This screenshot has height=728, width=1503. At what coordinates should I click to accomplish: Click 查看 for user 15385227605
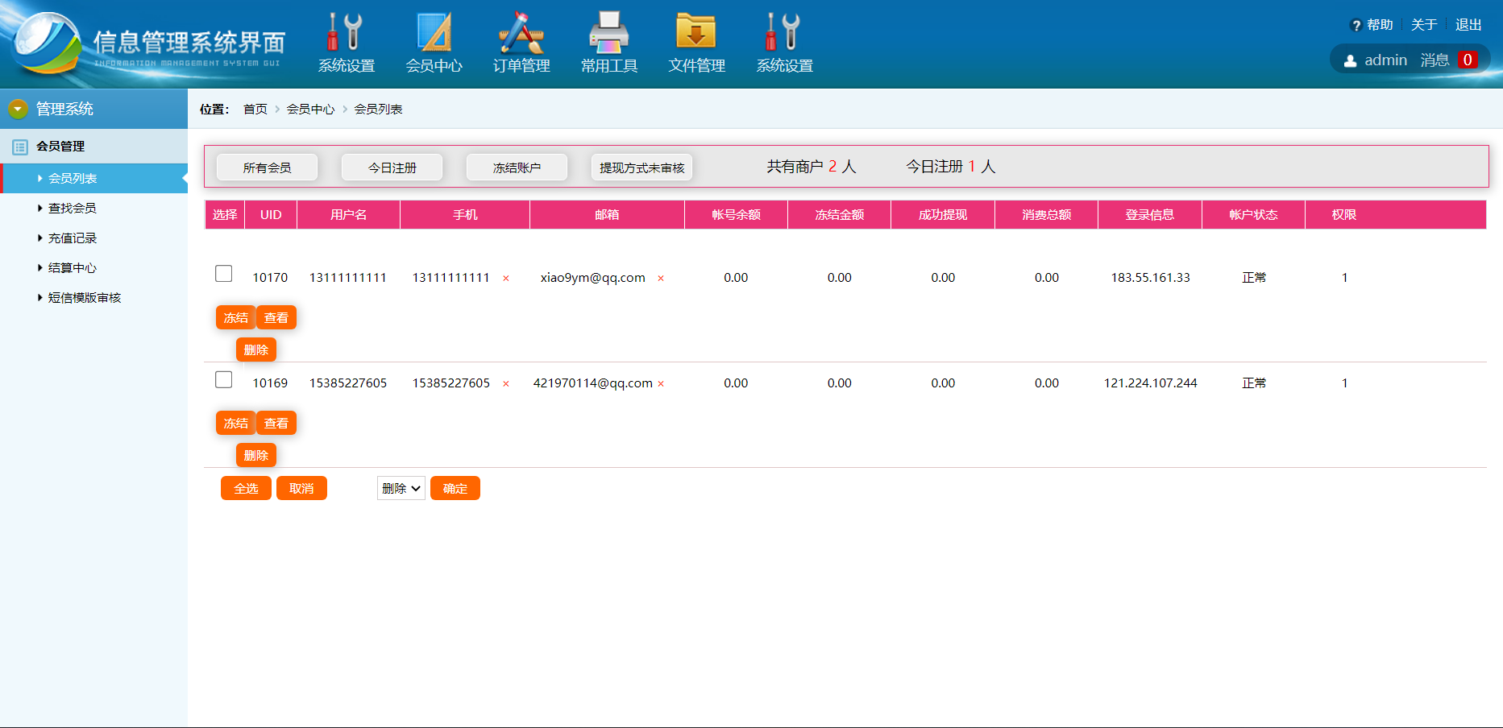tap(276, 423)
